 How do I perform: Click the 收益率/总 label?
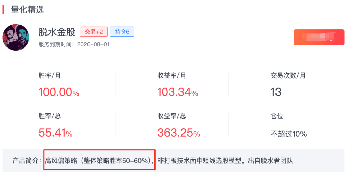coord(172,116)
